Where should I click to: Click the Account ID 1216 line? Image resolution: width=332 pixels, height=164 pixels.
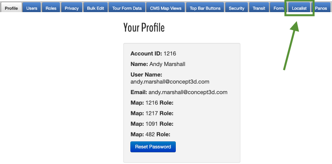tap(153, 53)
